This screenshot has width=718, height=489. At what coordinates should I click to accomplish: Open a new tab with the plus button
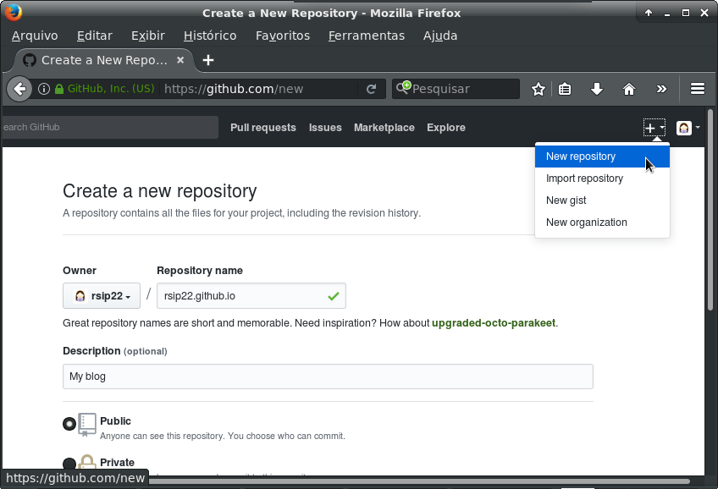208,60
